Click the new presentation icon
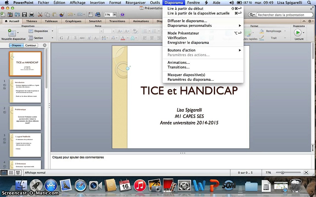 (x=3, y=15)
